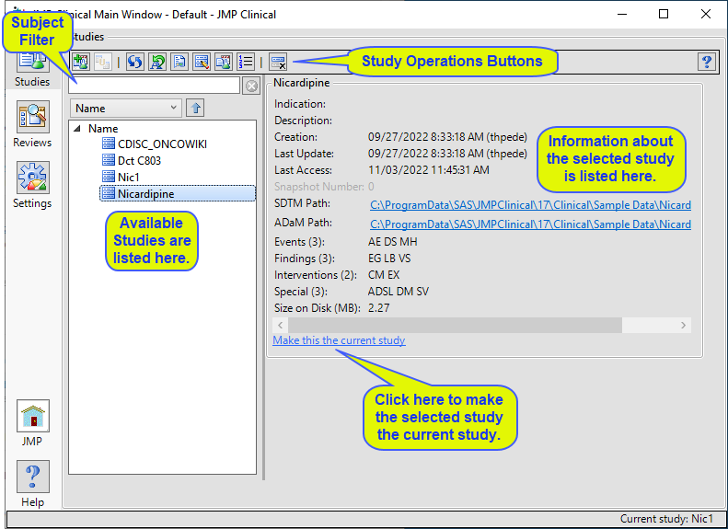This screenshot has width=728, height=529.
Task: Open Help from the sidebar
Action: point(32,484)
